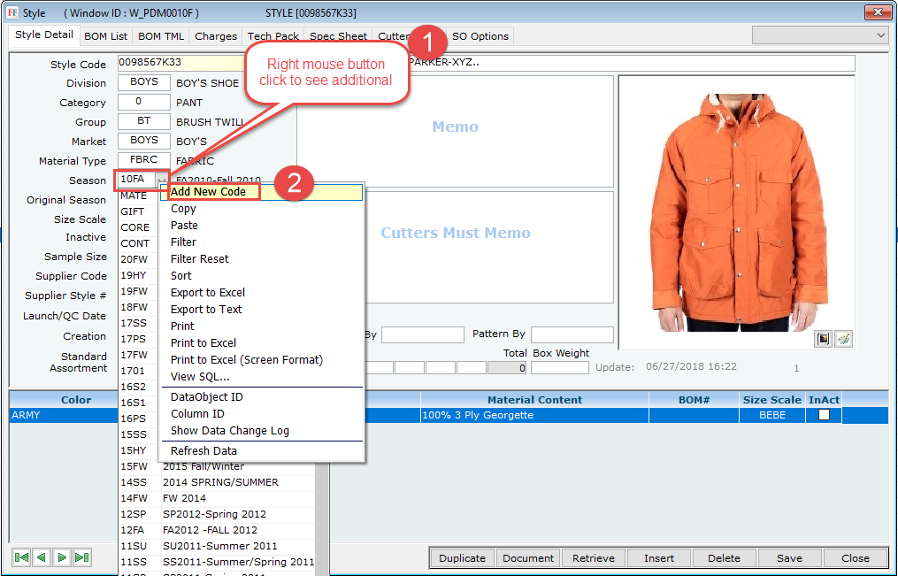Click the FF application icon in title bar
Viewport: 898px width, 576px height.
click(x=12, y=12)
